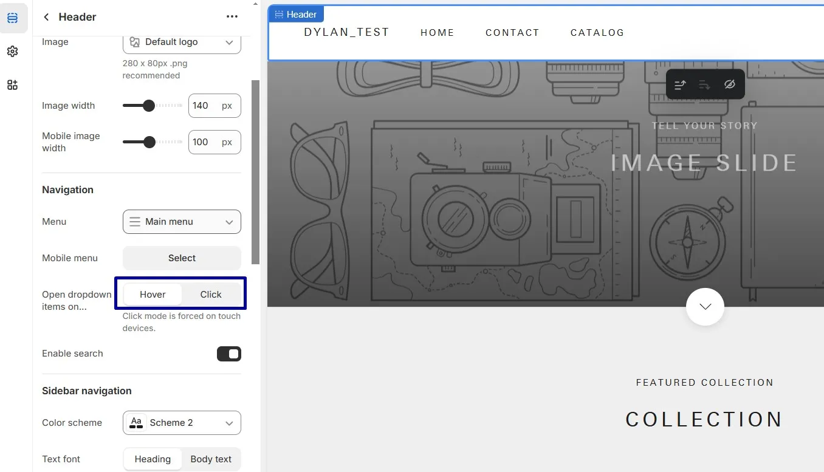Click the Mobile image width slider handle
This screenshot has height=472, width=824.
point(149,142)
